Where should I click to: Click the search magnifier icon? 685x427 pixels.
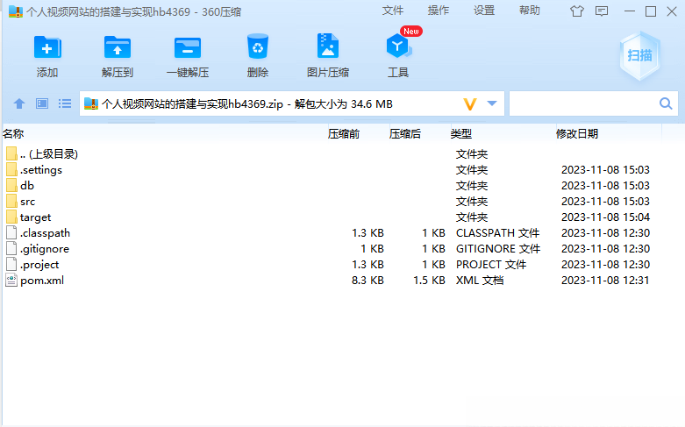pyautogui.click(x=666, y=104)
